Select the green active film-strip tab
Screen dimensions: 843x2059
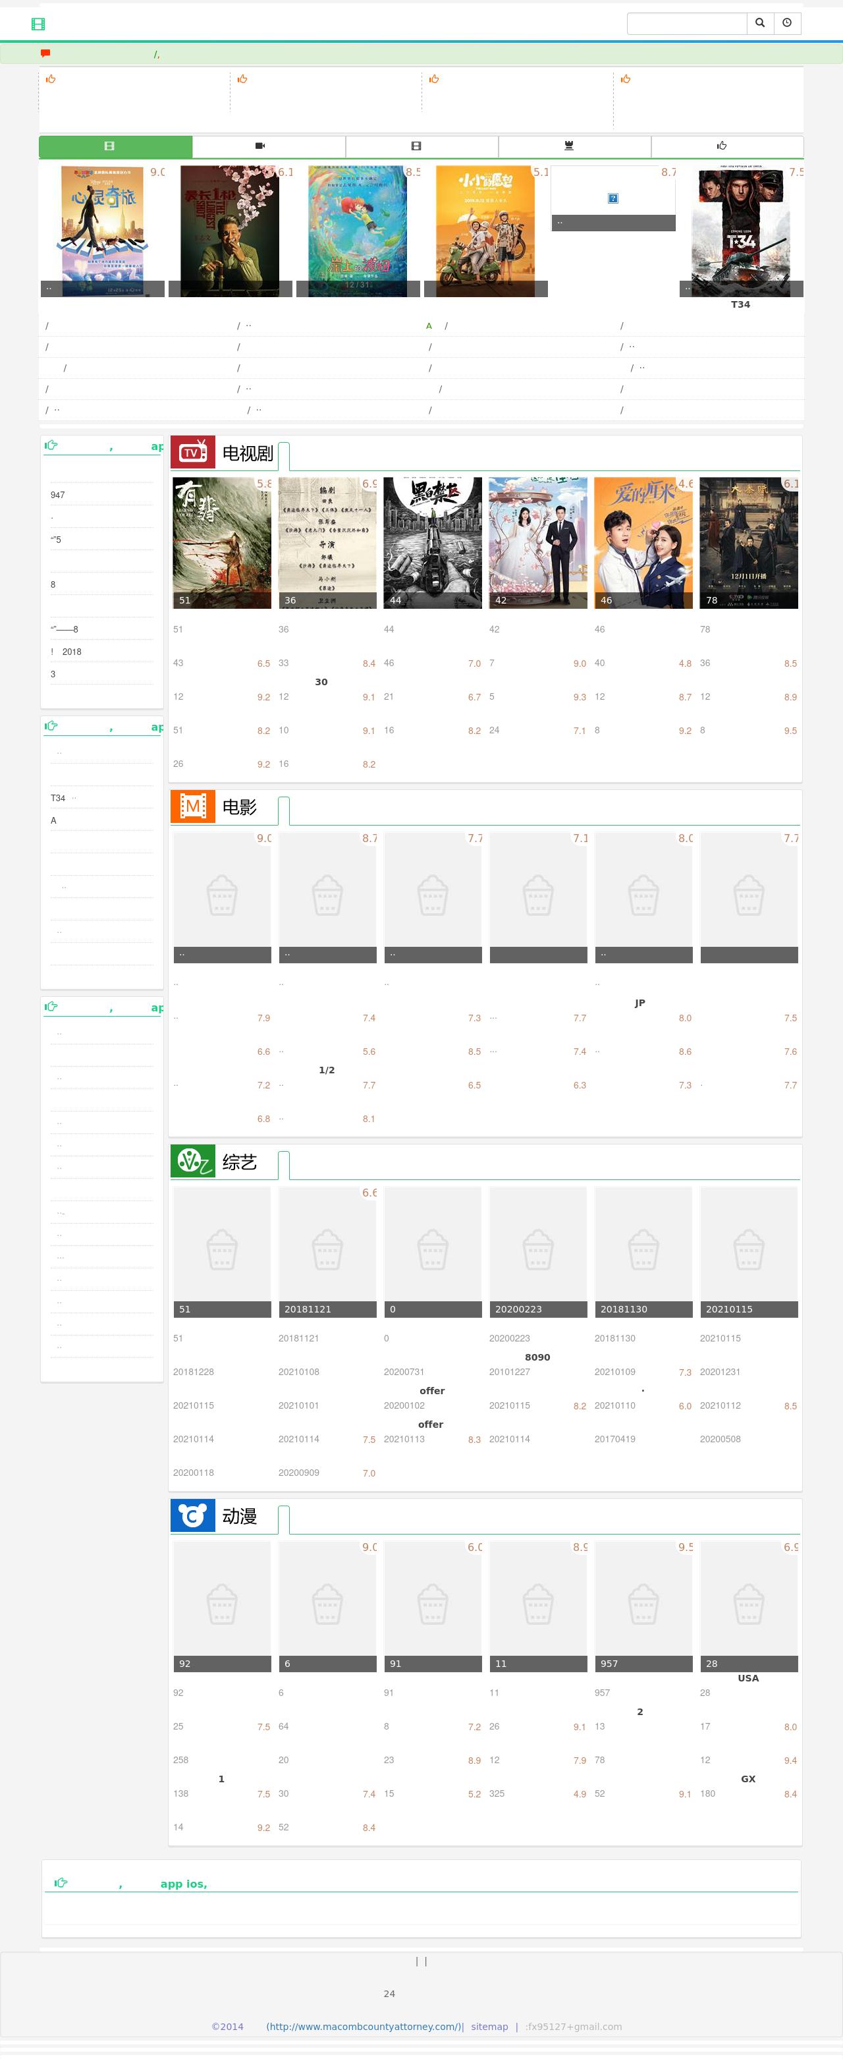116,146
